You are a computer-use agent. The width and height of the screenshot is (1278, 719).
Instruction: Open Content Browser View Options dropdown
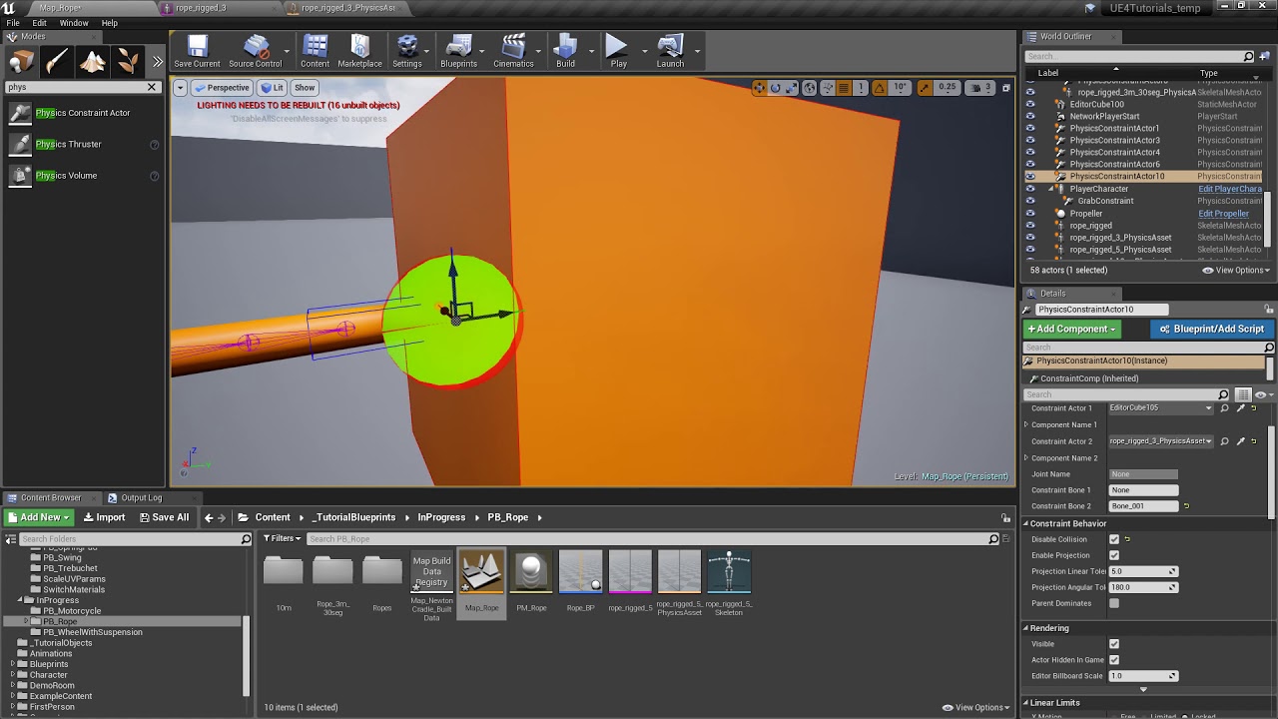click(974, 707)
